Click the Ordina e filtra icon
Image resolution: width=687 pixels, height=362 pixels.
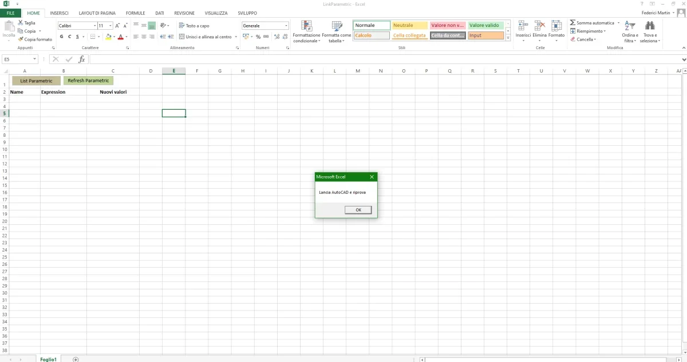630,26
